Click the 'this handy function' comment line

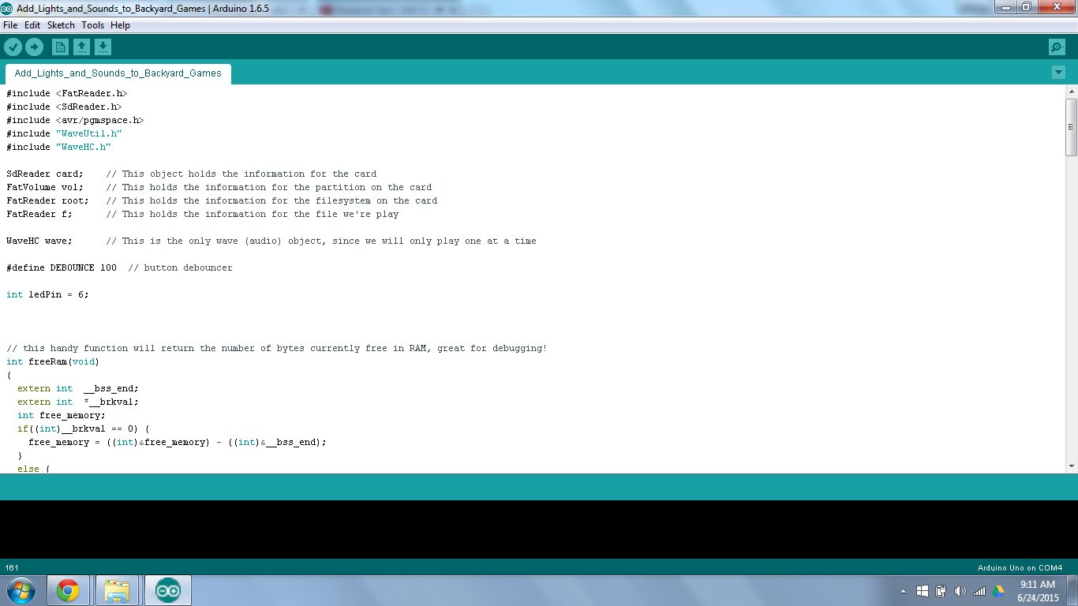click(x=276, y=348)
